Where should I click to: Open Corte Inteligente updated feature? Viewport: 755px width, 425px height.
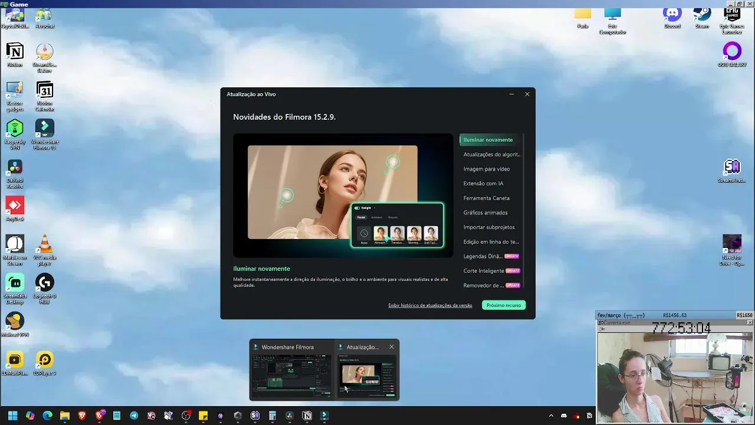click(x=491, y=271)
